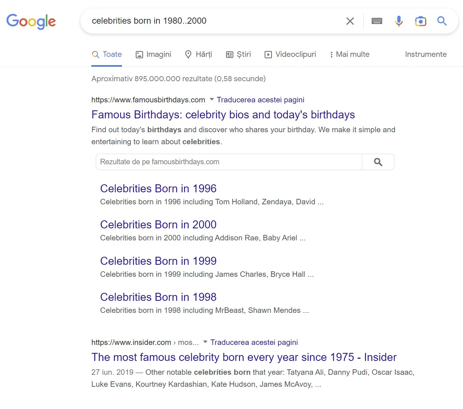Viewport: 463px width, 409px height.
Task: Open the Insider most famous celebrity article
Action: (x=244, y=357)
